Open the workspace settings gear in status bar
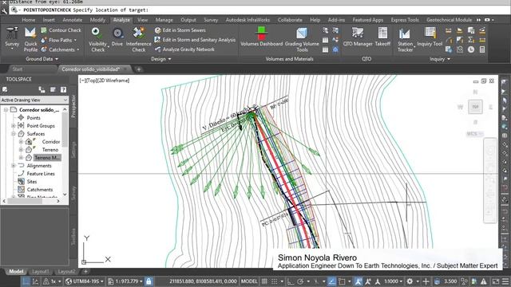Screen dimensions: 511x287 point(410,281)
